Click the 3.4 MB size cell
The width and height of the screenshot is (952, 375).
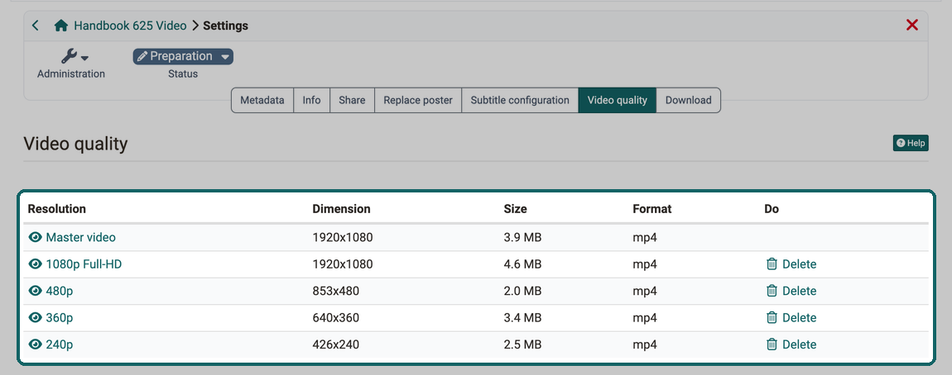tap(522, 317)
